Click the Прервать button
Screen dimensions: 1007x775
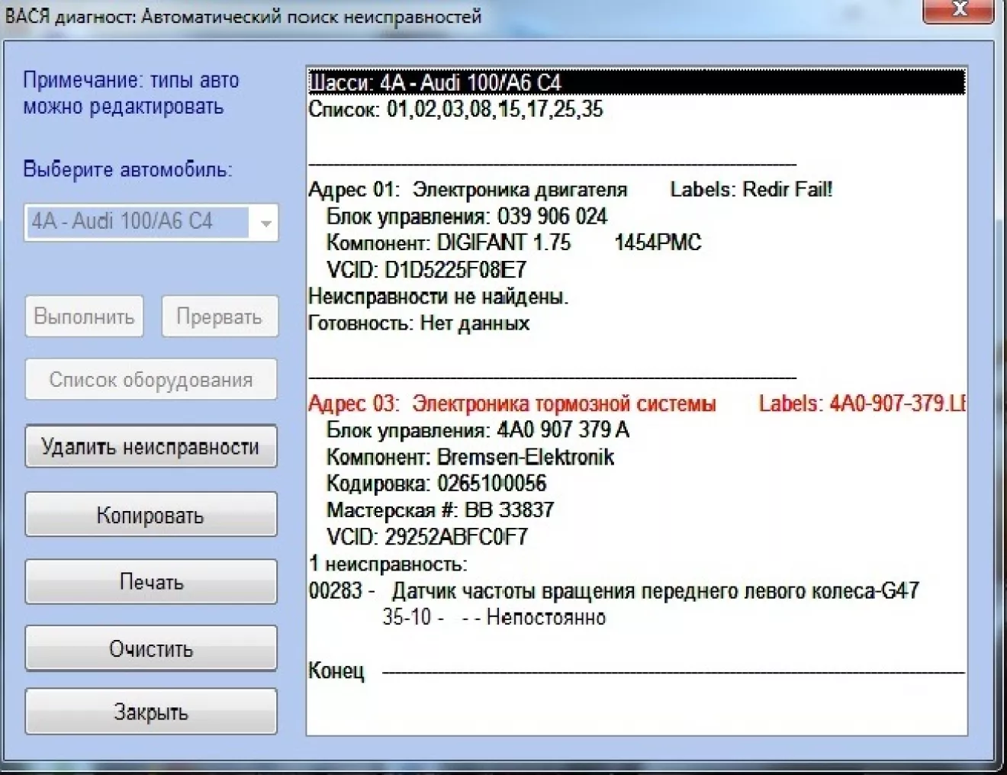click(220, 316)
